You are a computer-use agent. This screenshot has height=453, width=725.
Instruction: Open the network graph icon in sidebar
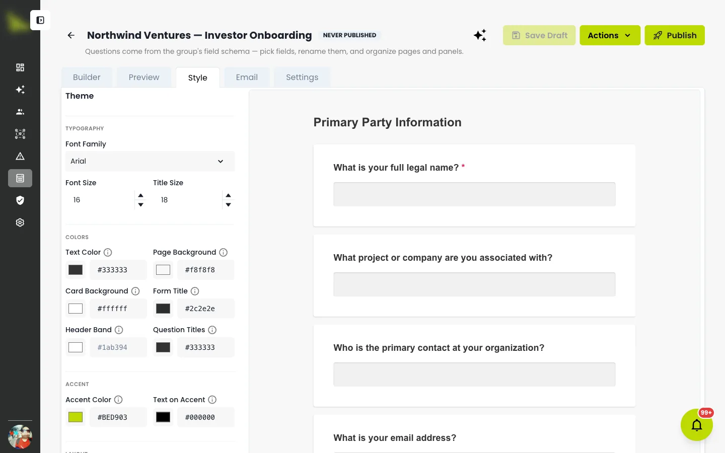[x=20, y=134]
